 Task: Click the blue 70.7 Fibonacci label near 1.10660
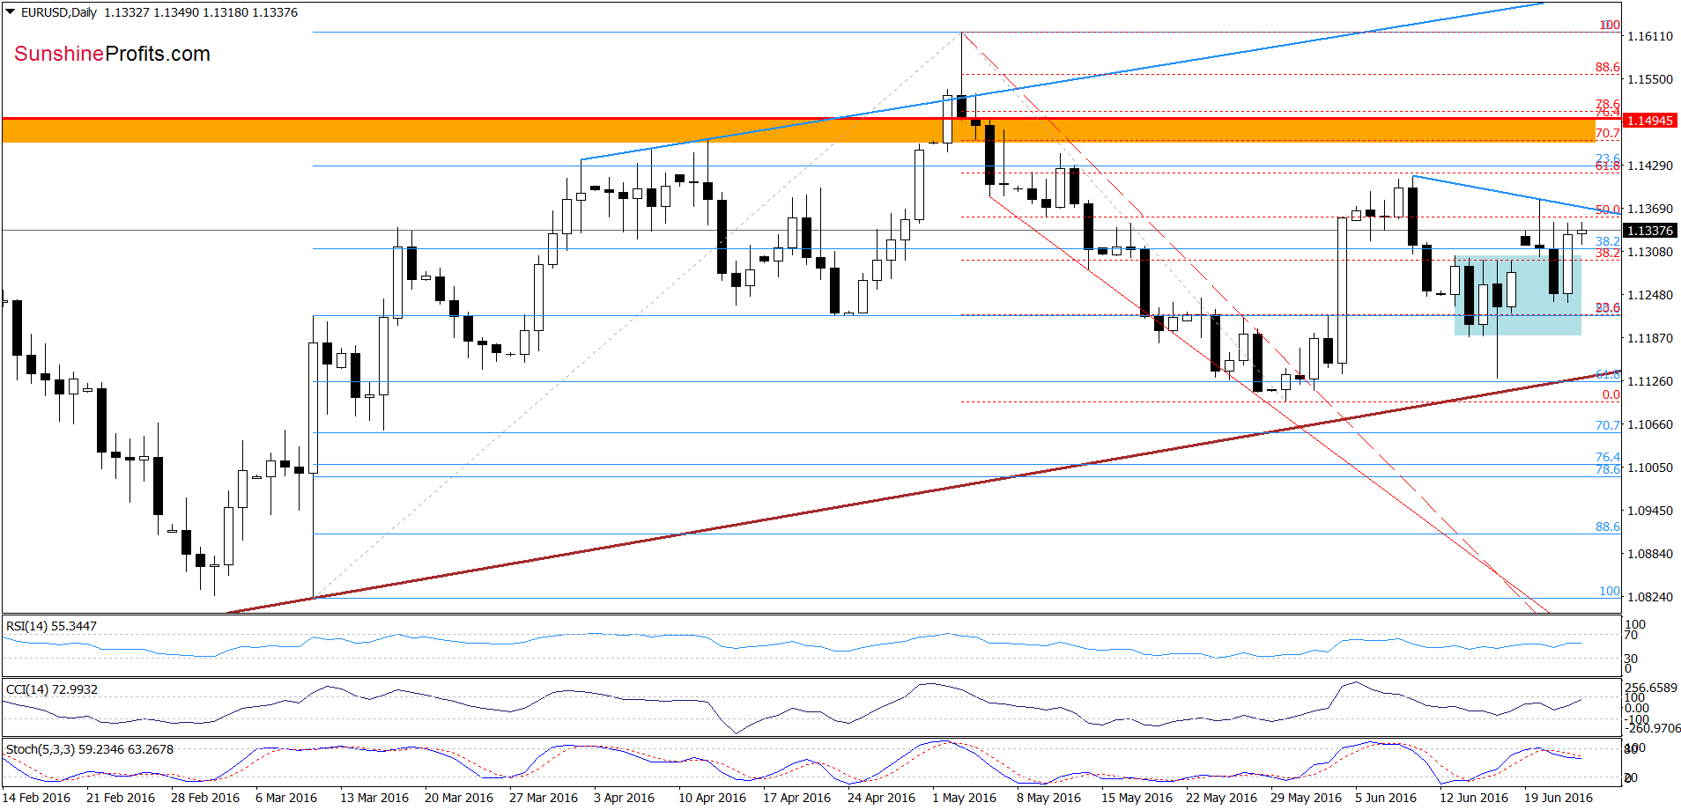[x=1607, y=425]
